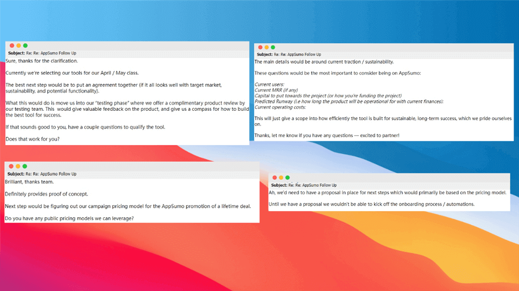Minimize the 'Ah, we'd need a proposal' email window
This screenshot has height=291, width=519.
281,178
